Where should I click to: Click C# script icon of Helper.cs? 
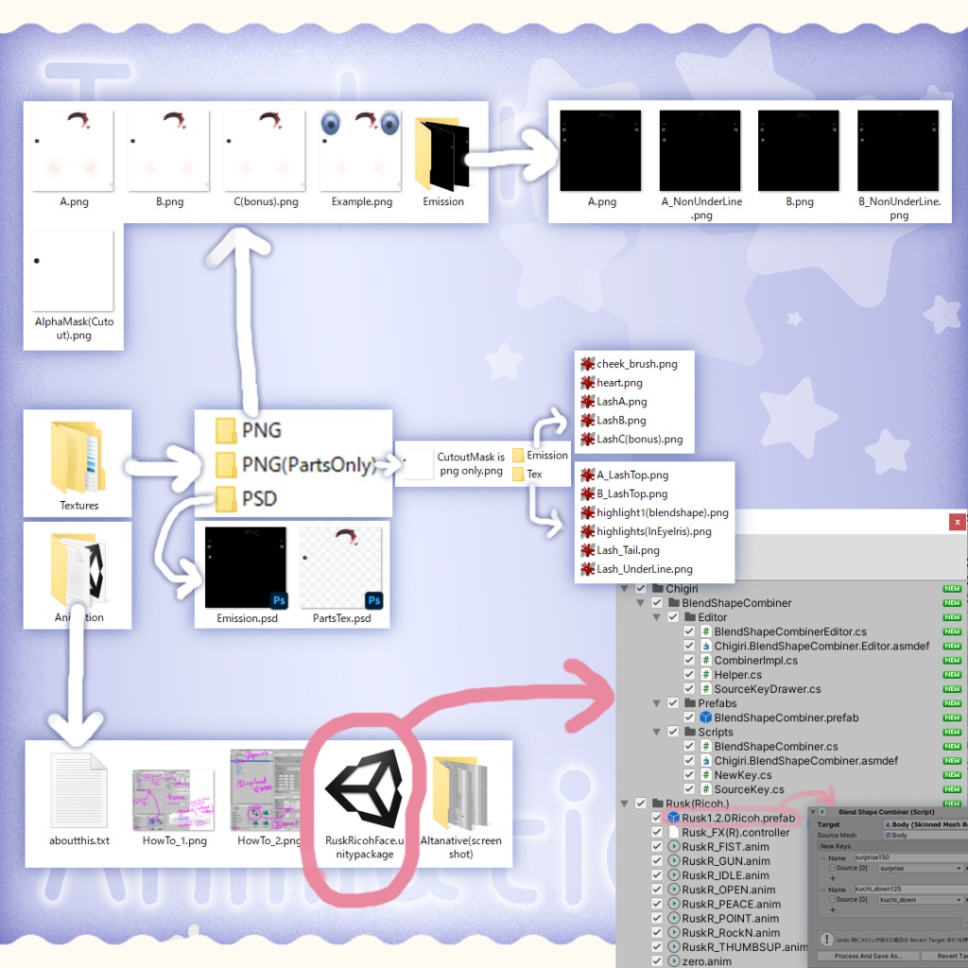[705, 675]
